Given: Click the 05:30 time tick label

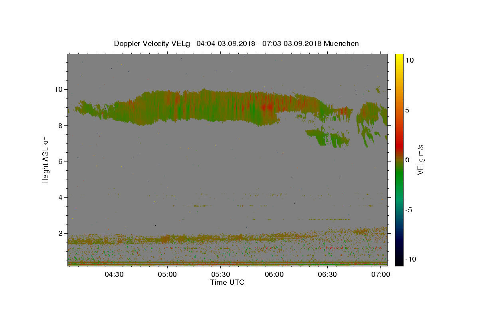Looking at the screenshot, I should [220, 275].
